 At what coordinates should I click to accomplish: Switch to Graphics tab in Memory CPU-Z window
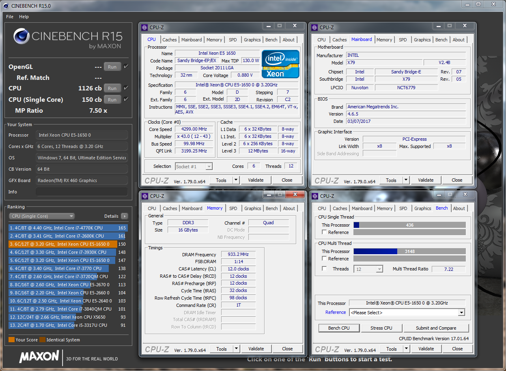coord(252,208)
